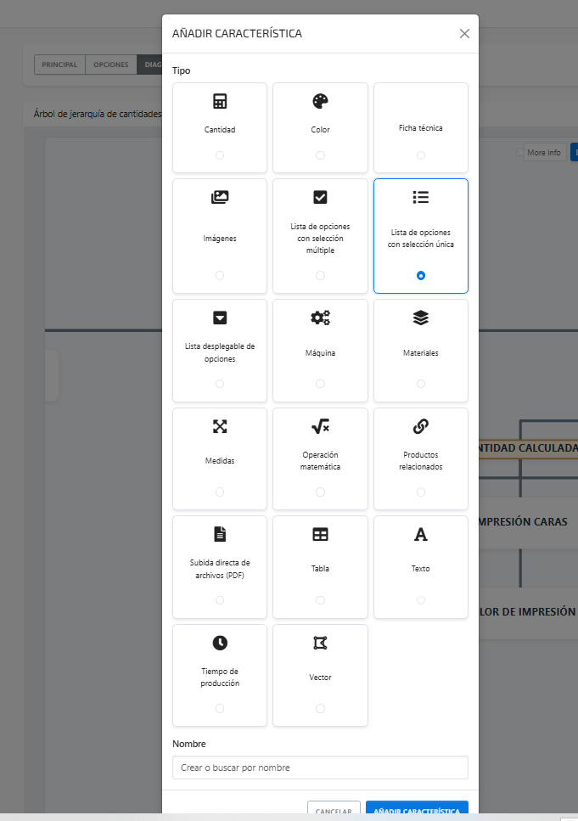Select the Operación matemática radio button
The image size is (578, 821).
(x=321, y=492)
